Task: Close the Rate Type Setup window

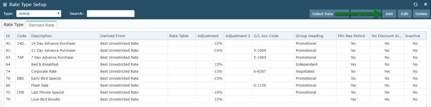Action: point(425,4)
